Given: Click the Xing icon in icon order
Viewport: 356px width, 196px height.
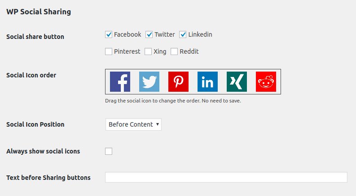Looking at the screenshot, I should [x=237, y=82].
